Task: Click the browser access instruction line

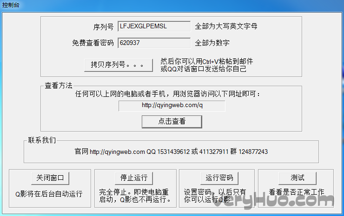Action: click(168, 94)
